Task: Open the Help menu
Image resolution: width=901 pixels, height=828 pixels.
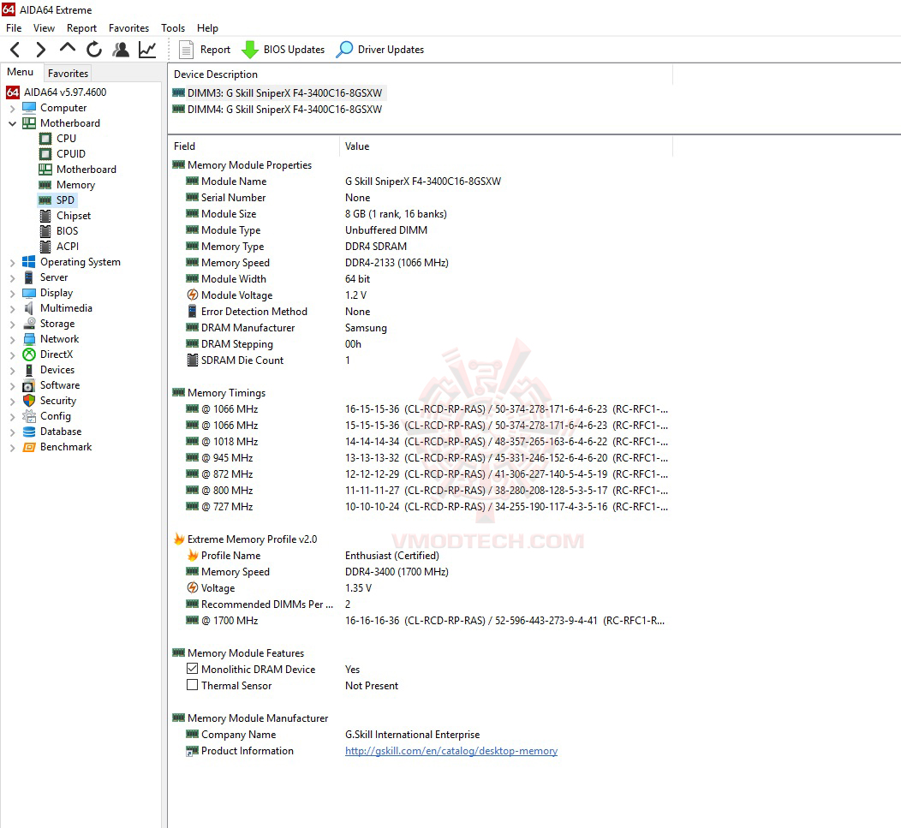Action: 207,28
